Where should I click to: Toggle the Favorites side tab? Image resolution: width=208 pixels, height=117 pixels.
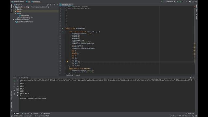pyautogui.click(x=12, y=107)
